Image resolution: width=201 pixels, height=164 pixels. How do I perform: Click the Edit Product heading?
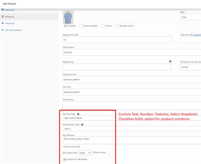(9, 4)
